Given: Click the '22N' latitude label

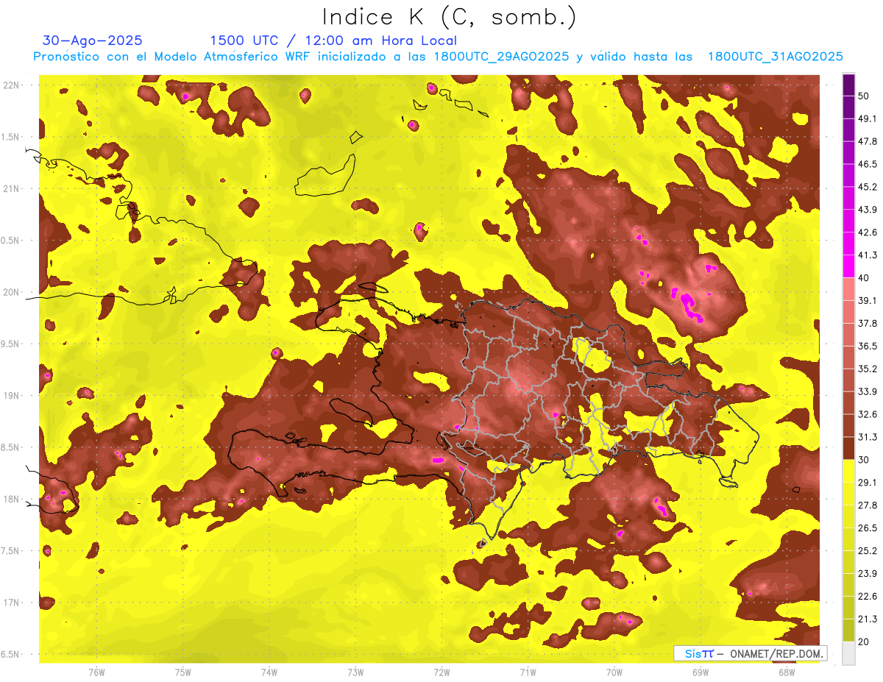Looking at the screenshot, I should [x=10, y=85].
